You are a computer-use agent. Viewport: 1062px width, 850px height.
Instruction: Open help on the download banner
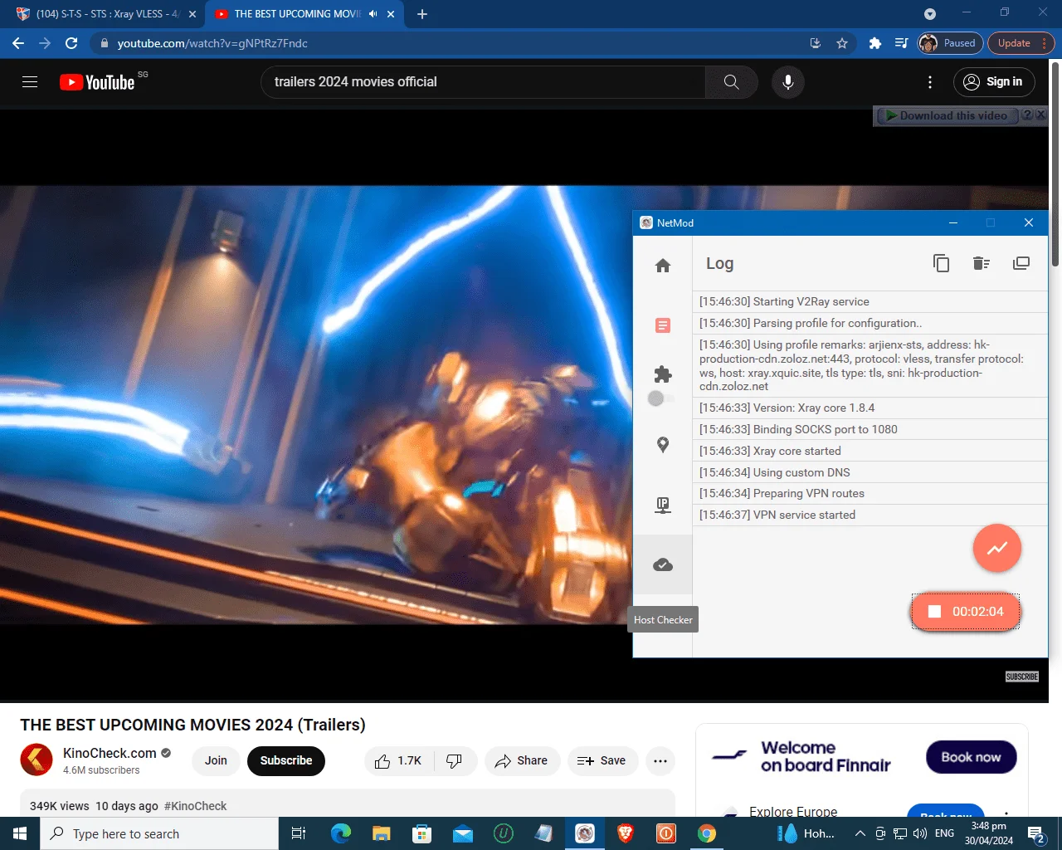coord(1026,115)
